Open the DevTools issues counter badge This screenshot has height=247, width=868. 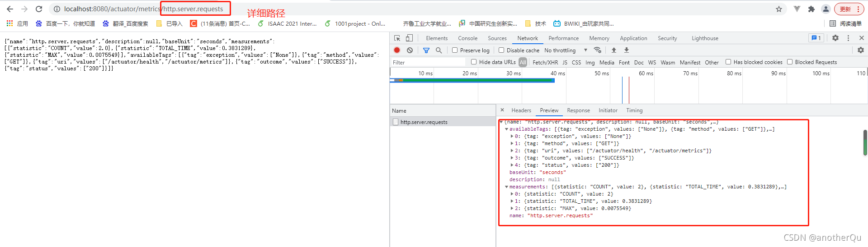816,38
